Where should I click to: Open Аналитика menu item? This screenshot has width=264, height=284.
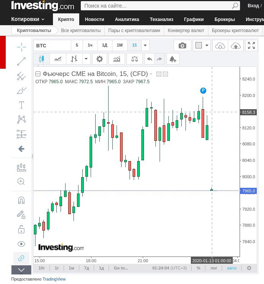click(x=127, y=19)
